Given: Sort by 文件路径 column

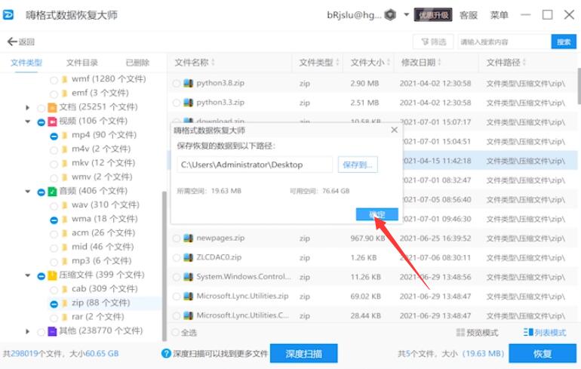Looking at the screenshot, I should [x=506, y=62].
